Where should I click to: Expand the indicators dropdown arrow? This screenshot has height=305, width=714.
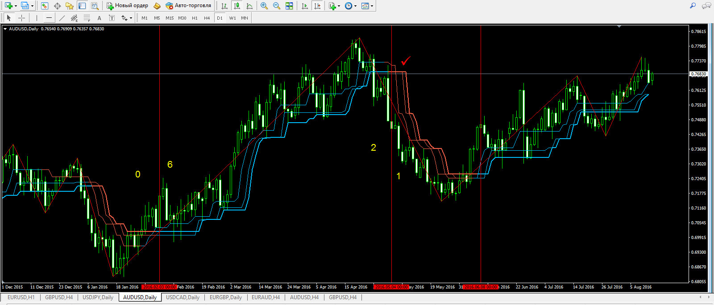click(x=339, y=6)
